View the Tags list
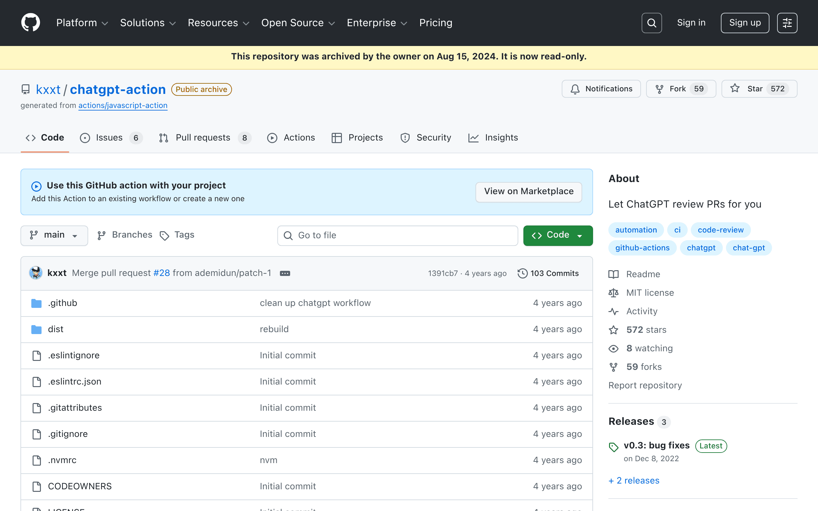The image size is (818, 511). pyautogui.click(x=177, y=235)
